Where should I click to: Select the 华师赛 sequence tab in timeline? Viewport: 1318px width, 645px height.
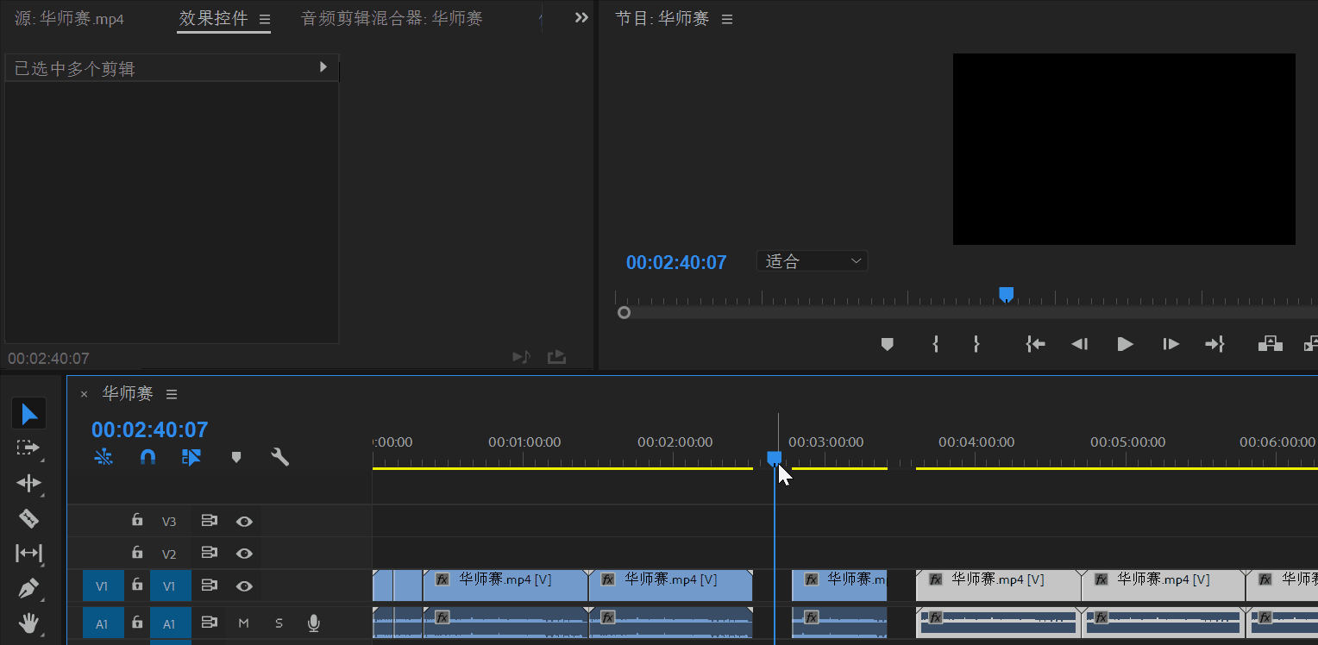pyautogui.click(x=128, y=393)
